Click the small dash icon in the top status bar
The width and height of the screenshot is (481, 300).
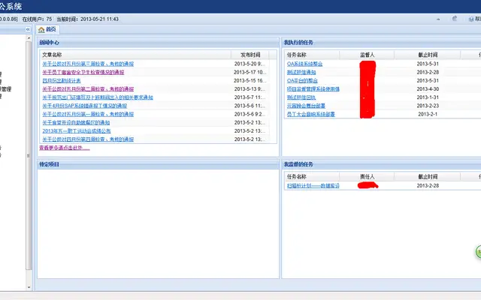[438, 19]
